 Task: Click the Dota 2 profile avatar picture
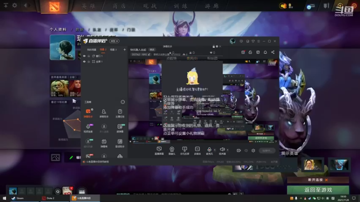(x=63, y=48)
